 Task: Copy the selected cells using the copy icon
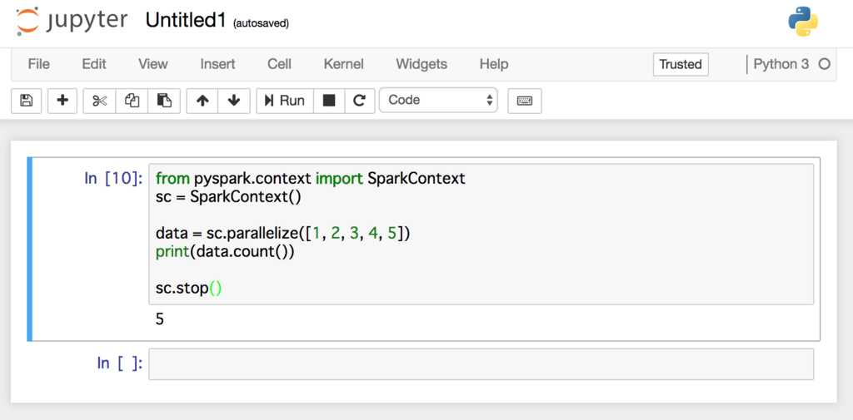pyautogui.click(x=132, y=101)
